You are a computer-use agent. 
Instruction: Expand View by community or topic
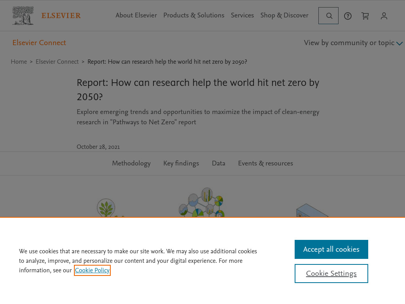click(353, 43)
